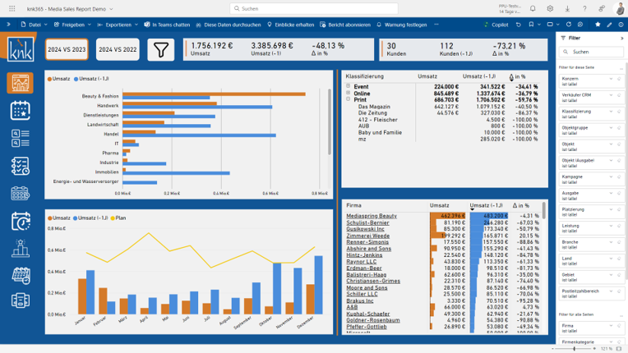
Task: Open the sales chart dashboard page icon
Action: click(20, 83)
